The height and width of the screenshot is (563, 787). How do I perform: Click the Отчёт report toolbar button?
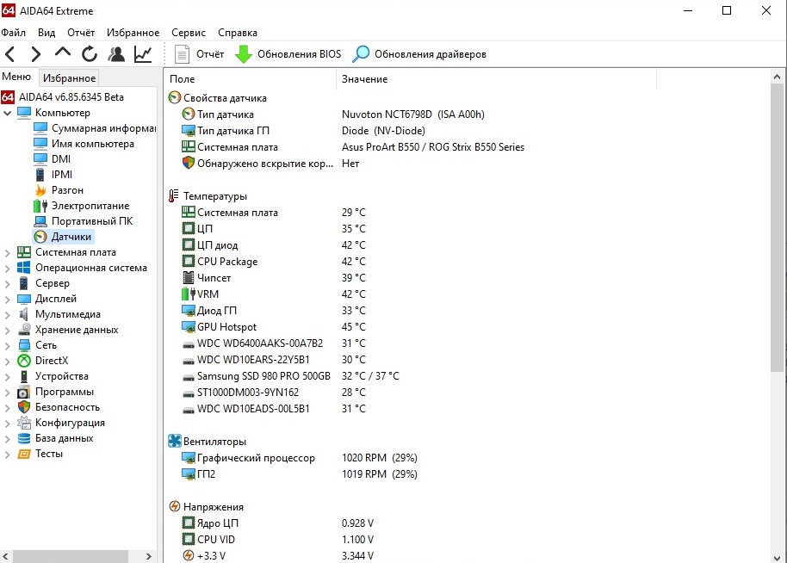pyautogui.click(x=199, y=53)
